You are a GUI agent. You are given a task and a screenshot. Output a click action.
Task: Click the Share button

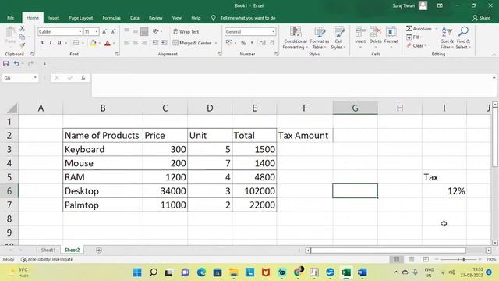point(482,18)
